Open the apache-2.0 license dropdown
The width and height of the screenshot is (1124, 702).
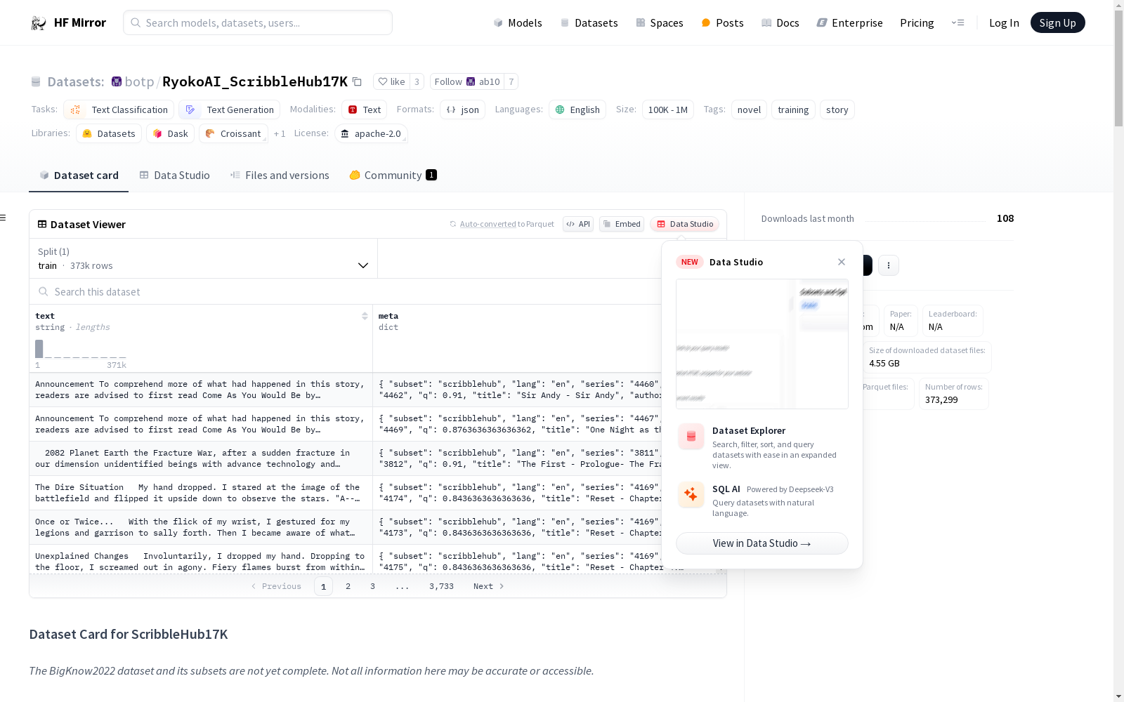click(x=371, y=134)
